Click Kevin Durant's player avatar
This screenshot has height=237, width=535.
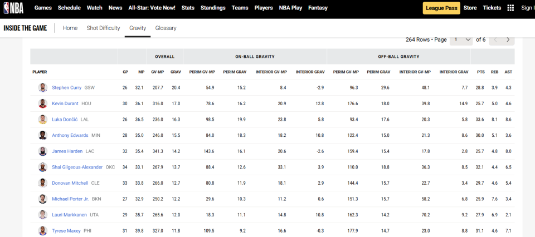coord(43,103)
